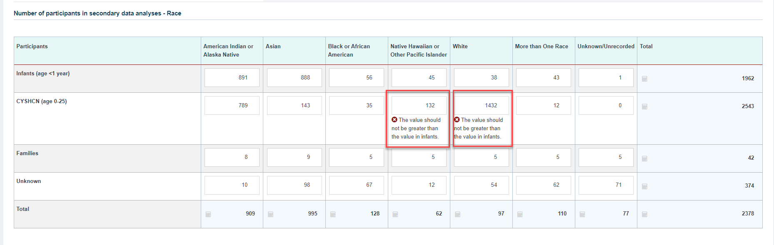The width and height of the screenshot is (774, 245).
Task: Edit CYSHCN More than One Race field 12
Action: click(x=544, y=105)
